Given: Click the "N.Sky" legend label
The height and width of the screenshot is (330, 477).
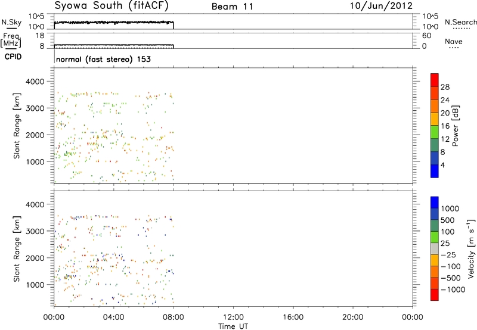Looking at the screenshot, I should point(11,22).
